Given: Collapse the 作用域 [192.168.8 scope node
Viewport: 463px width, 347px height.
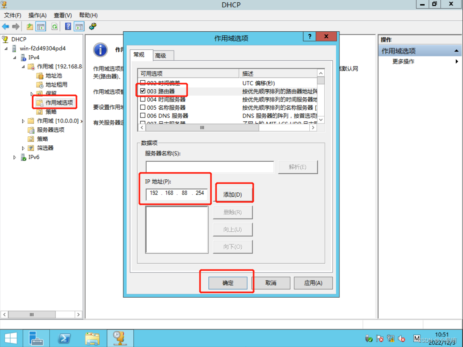Looking at the screenshot, I should click(x=23, y=67).
